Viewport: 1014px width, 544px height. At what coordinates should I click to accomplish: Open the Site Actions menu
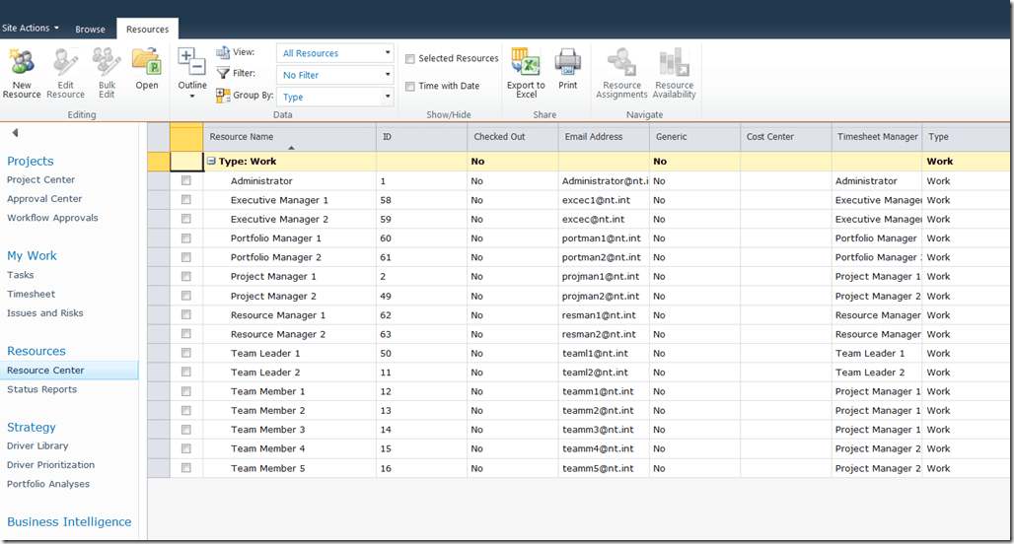coord(30,29)
